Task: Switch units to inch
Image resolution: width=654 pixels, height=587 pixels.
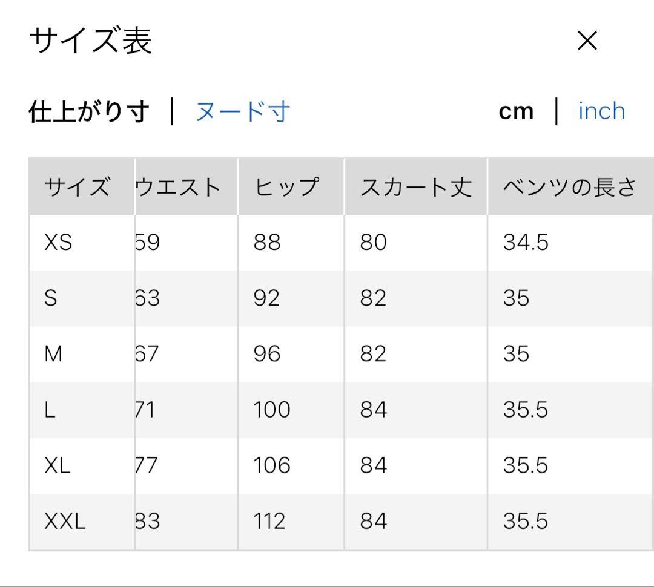Action: [x=601, y=111]
